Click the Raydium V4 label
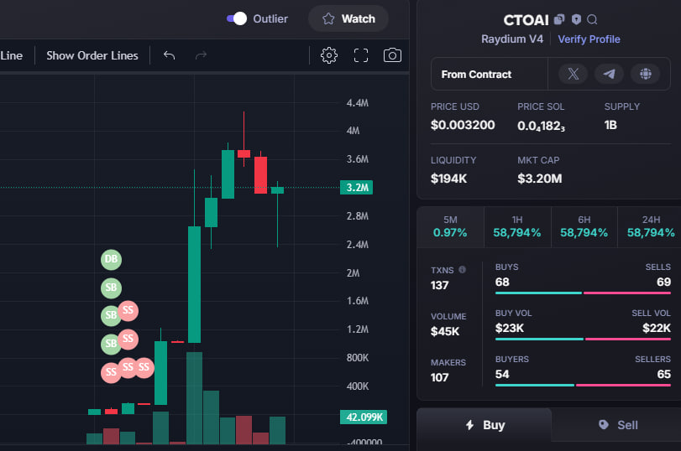Viewport: 681px width, 451px height. [512, 39]
